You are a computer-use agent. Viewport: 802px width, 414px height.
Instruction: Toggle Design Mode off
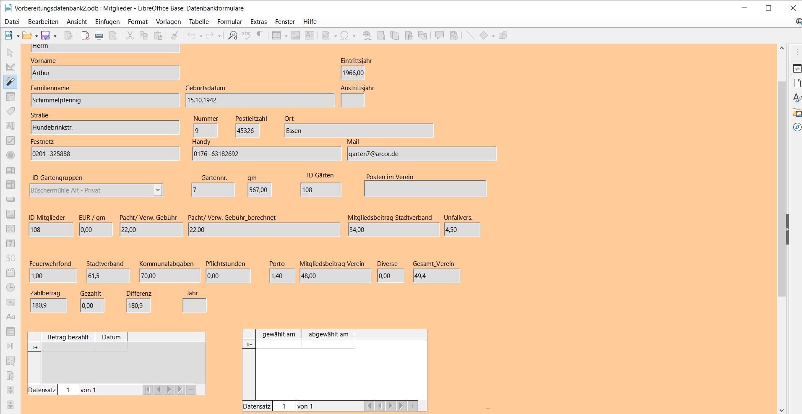coord(10,67)
